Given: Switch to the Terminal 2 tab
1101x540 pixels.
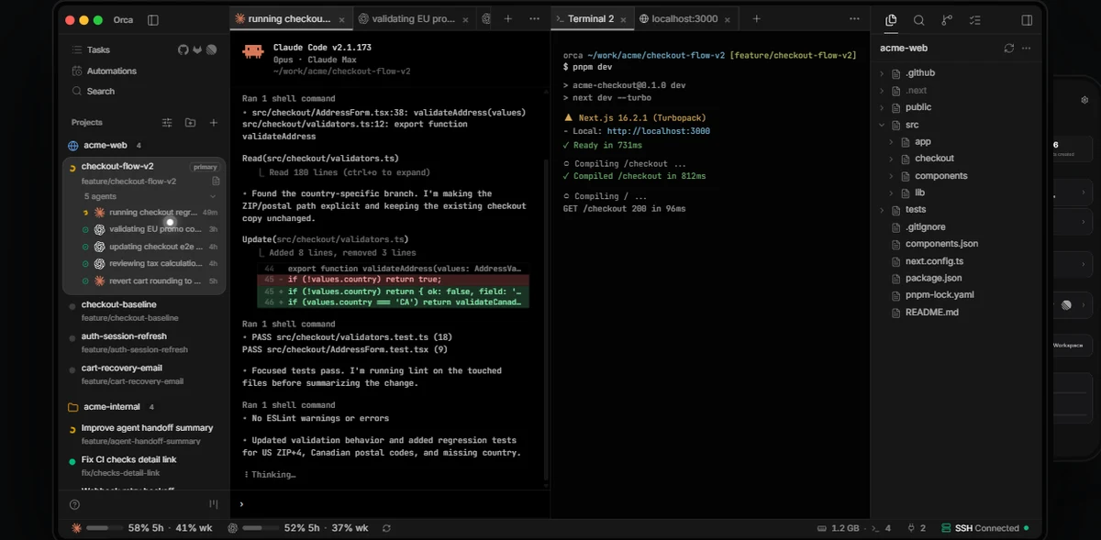Looking at the screenshot, I should point(591,19).
